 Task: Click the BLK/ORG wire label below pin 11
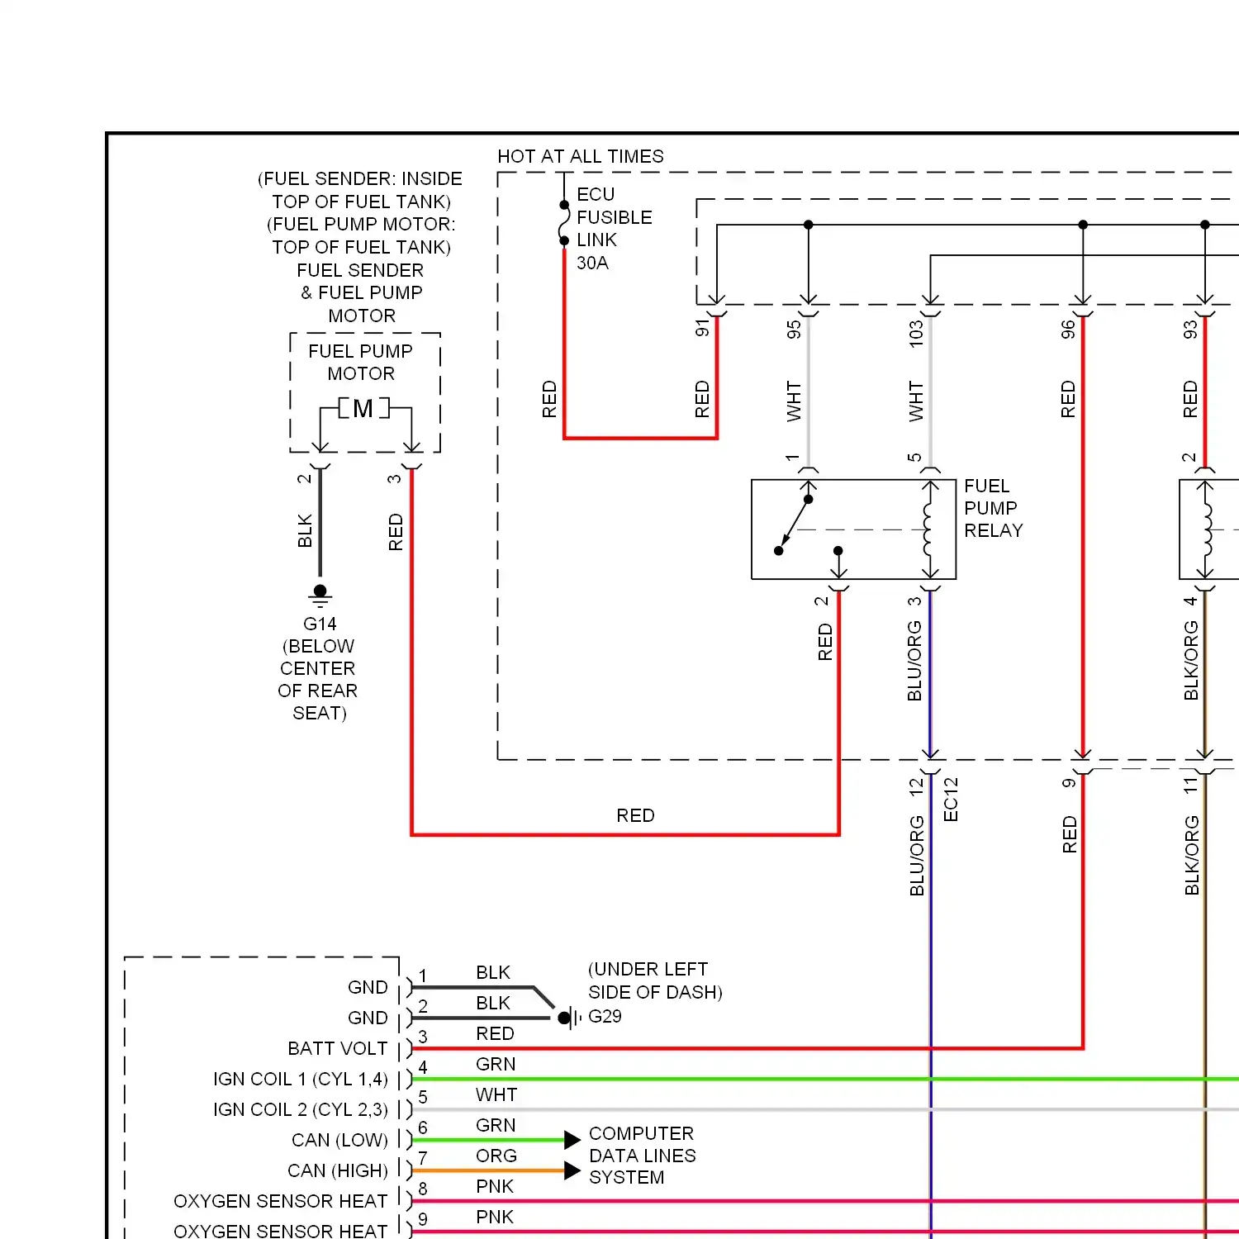point(1191,856)
